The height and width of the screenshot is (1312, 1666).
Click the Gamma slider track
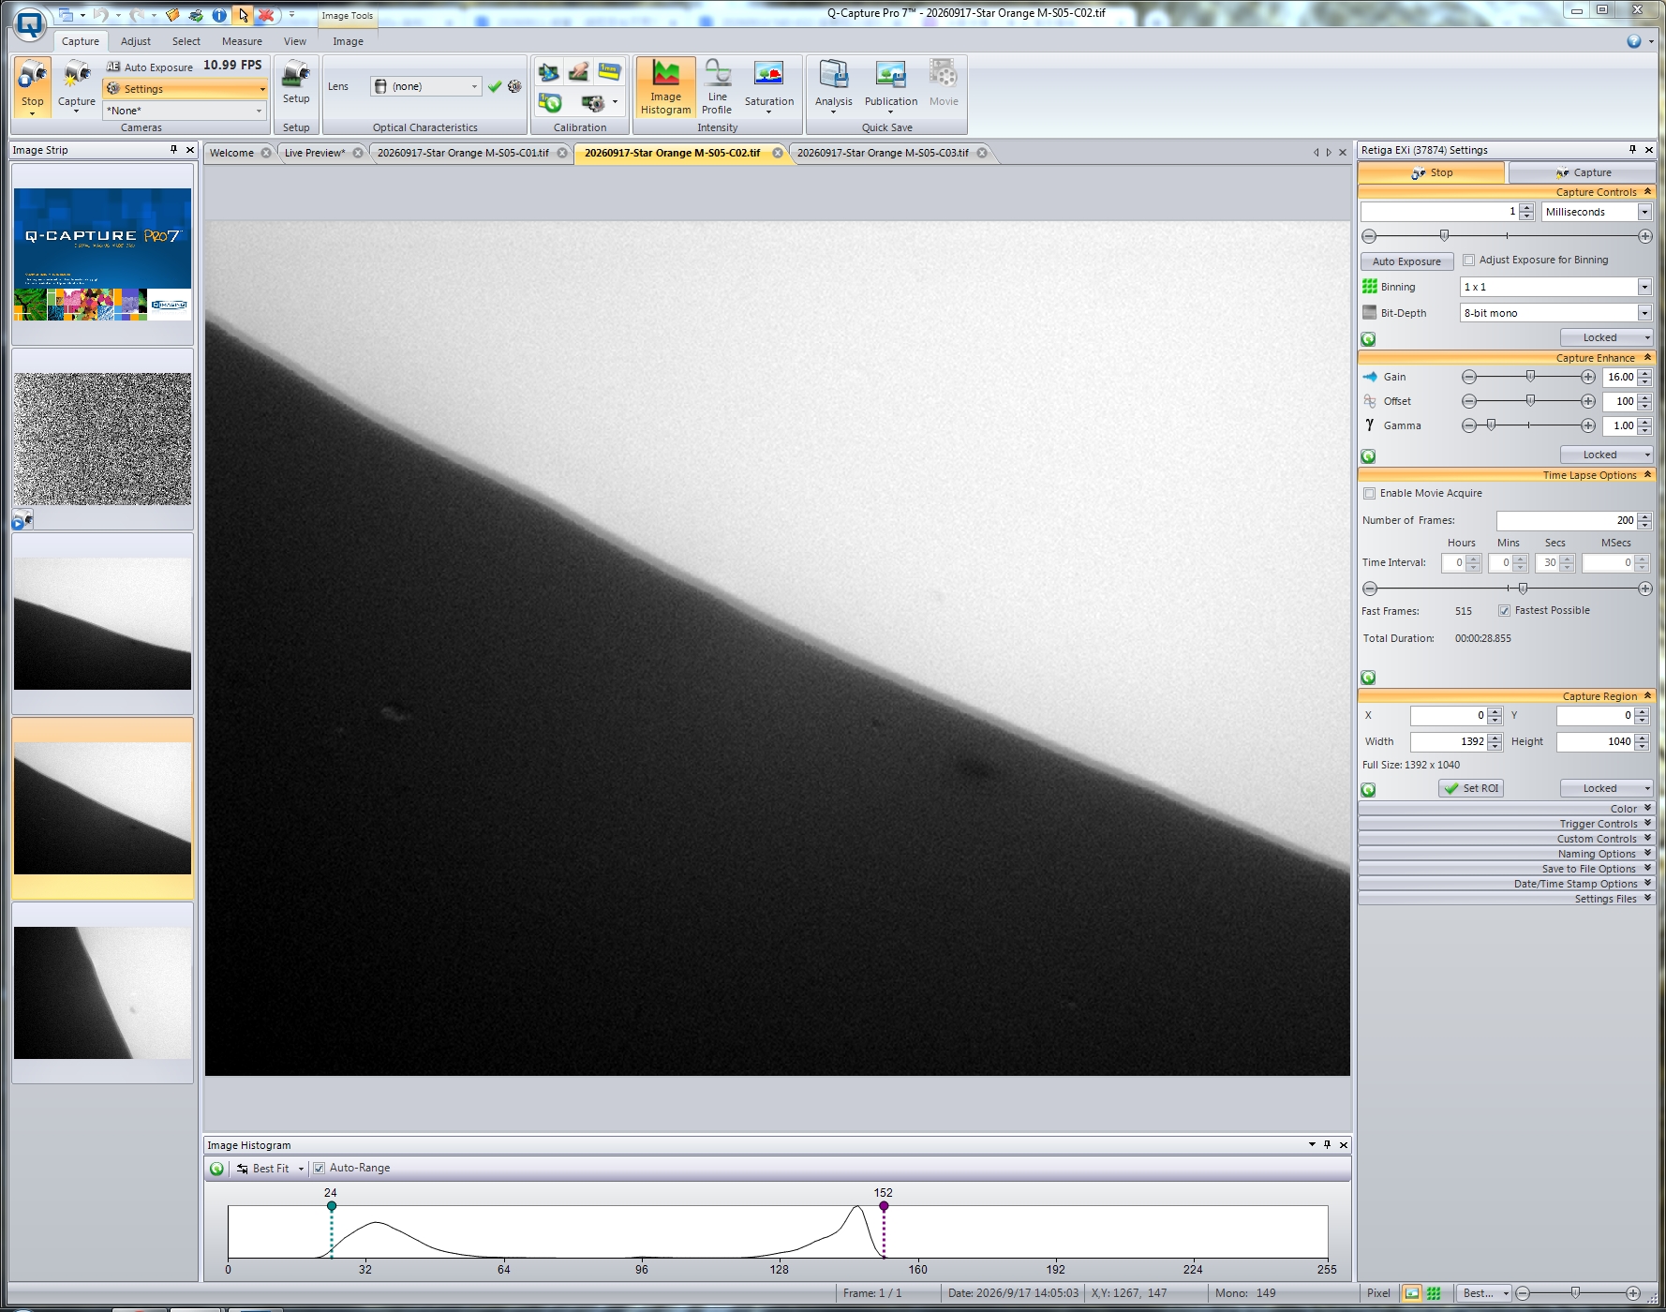click(x=1528, y=425)
